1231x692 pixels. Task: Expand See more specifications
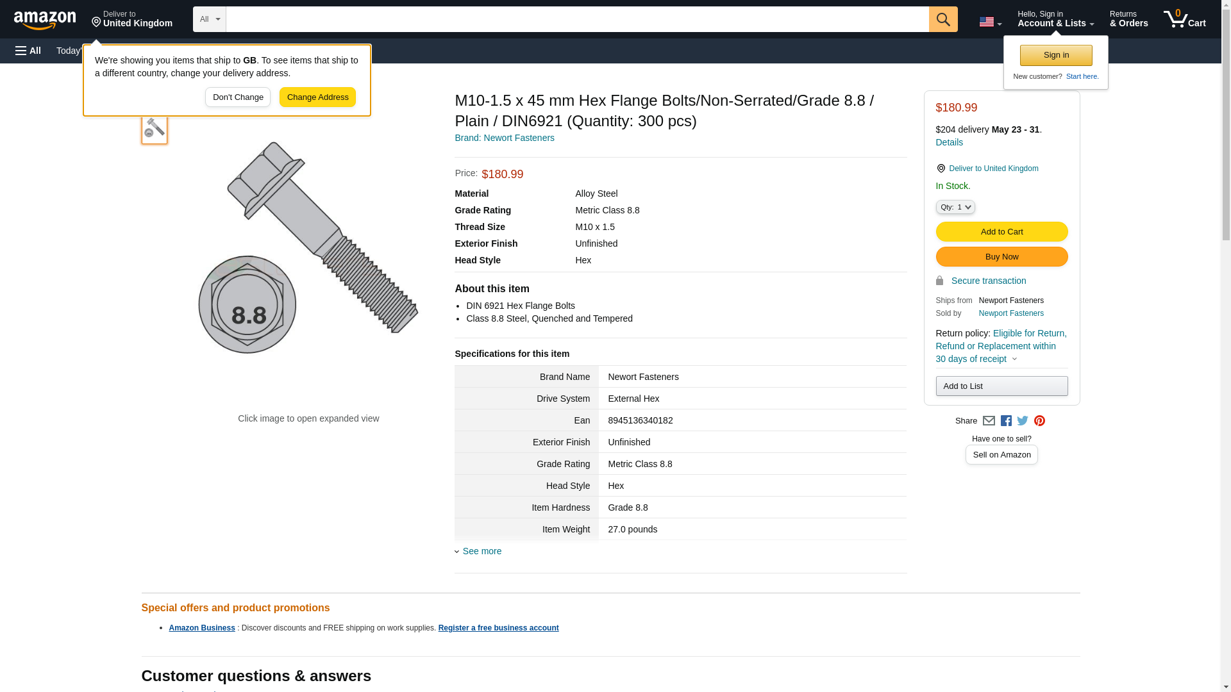[x=481, y=551]
